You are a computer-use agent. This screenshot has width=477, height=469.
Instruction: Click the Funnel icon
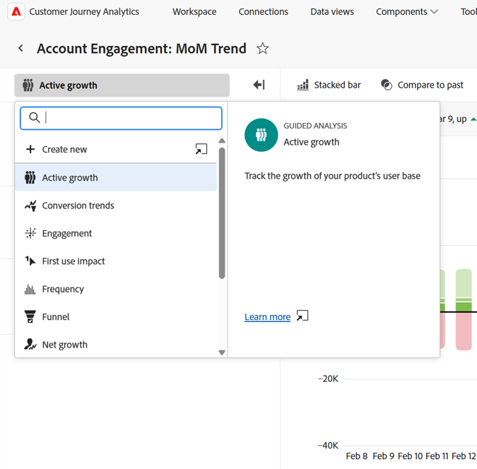pyautogui.click(x=30, y=316)
